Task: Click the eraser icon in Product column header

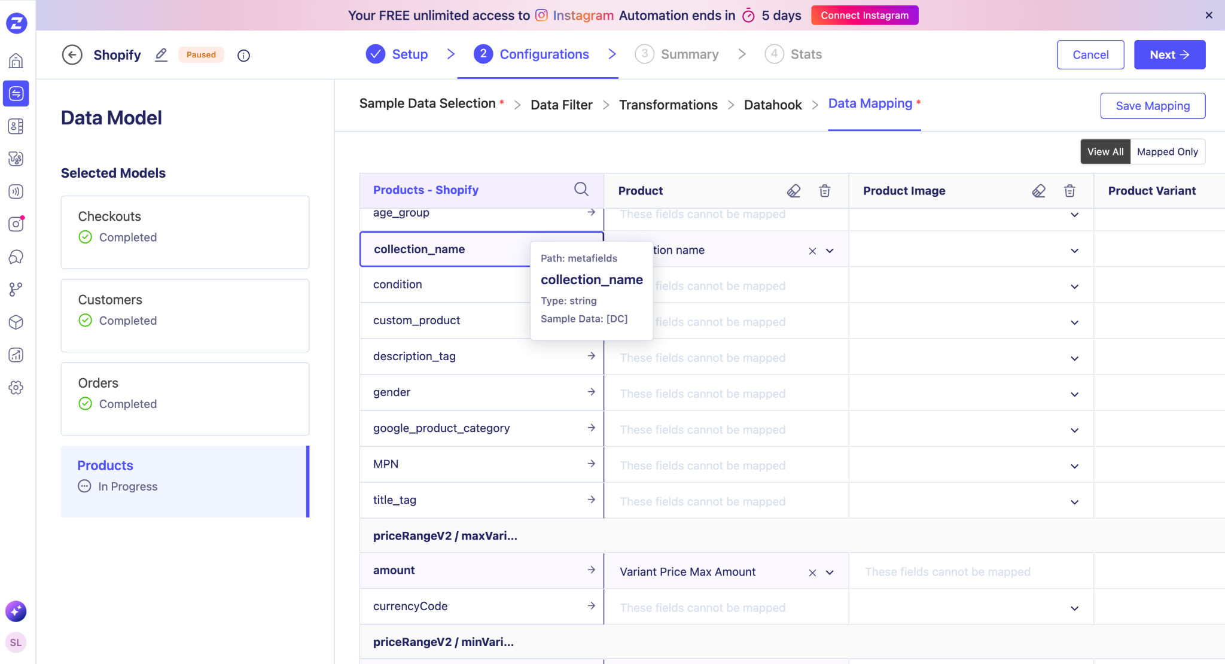Action: tap(793, 191)
